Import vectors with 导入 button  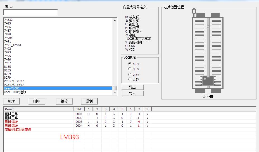(x=132, y=93)
